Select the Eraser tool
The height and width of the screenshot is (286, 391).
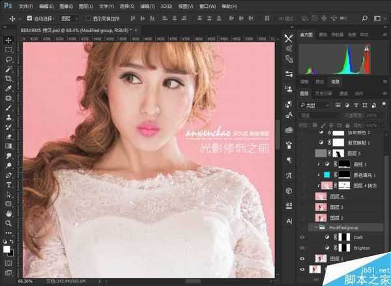(8, 136)
